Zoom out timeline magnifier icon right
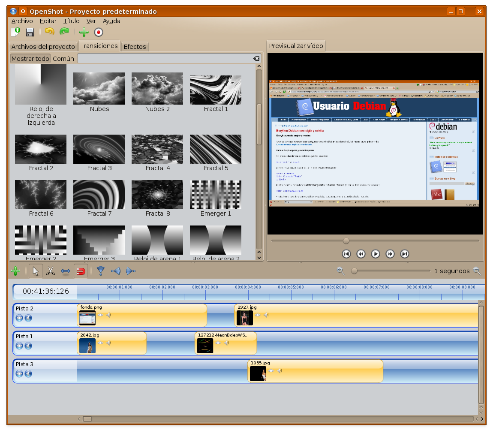Viewport: 493px width, 433px height. point(477,271)
